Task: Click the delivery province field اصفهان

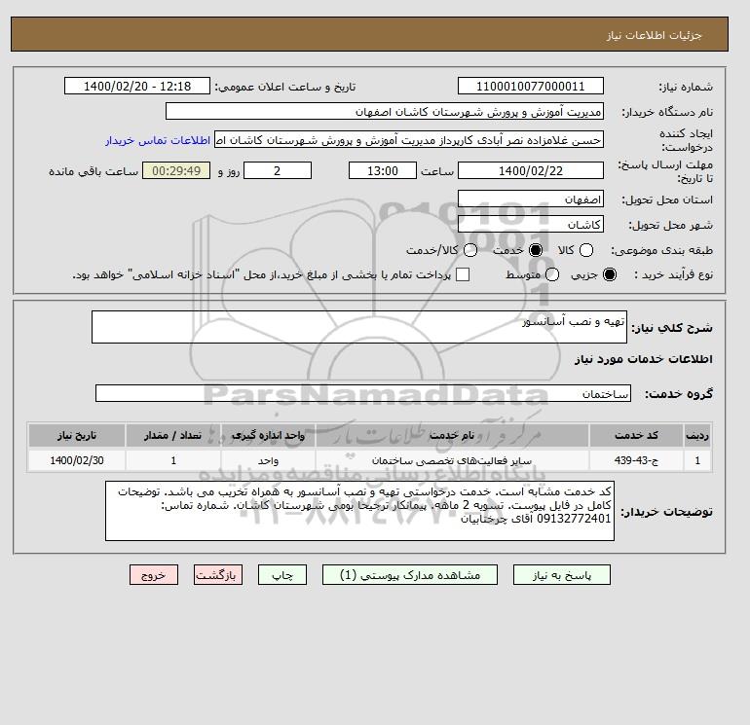Action: point(531,199)
